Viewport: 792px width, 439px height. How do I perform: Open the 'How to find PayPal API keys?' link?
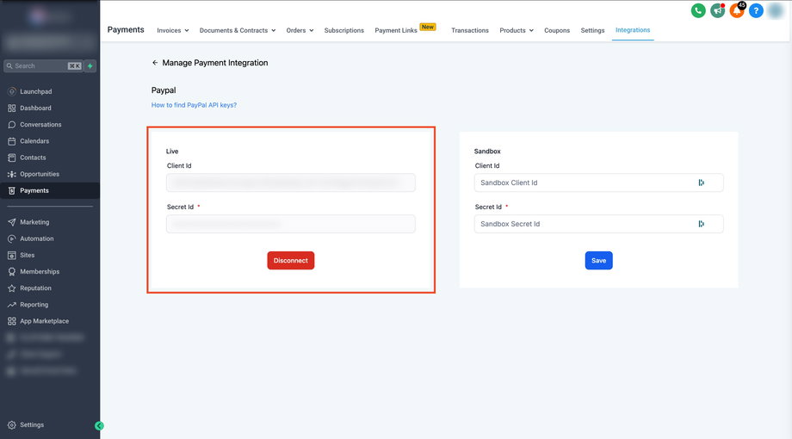tap(194, 105)
